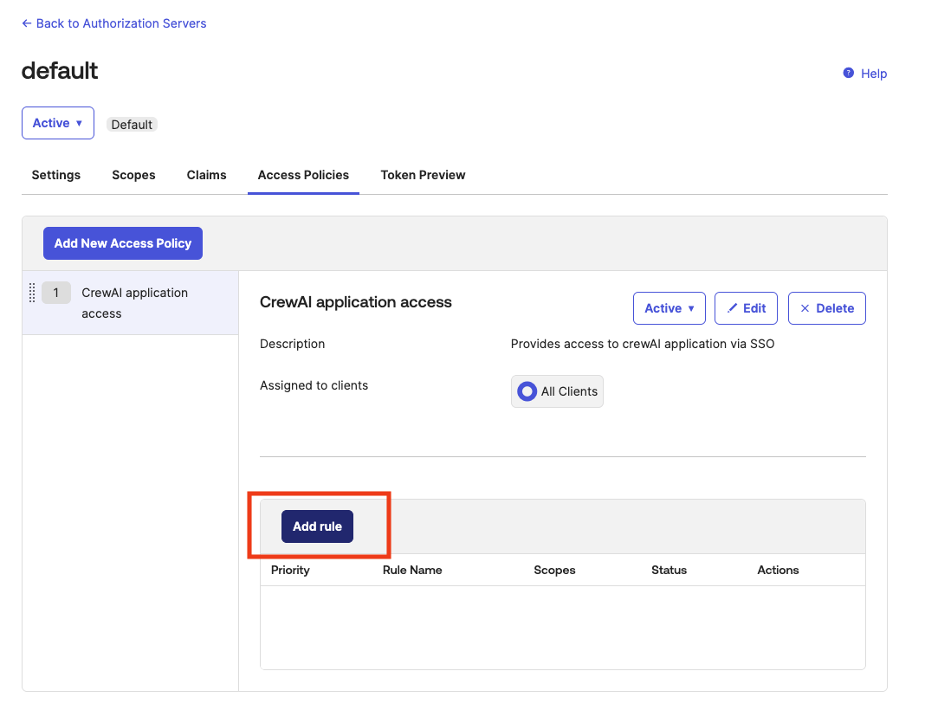Click the pencil icon on the Edit button
The height and width of the screenshot is (723, 925).
point(734,307)
